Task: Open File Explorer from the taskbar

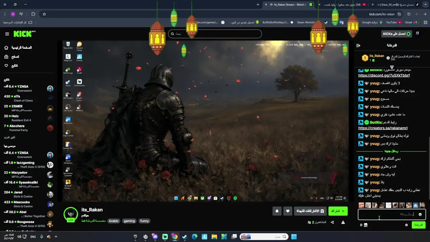Action: coord(214,237)
